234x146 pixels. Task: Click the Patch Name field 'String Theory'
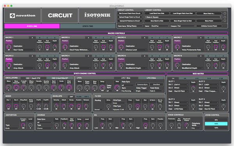(x=135, y=26)
